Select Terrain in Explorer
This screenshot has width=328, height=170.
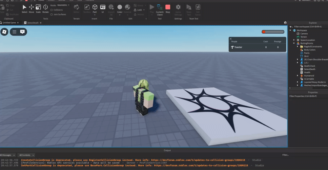click(302, 37)
